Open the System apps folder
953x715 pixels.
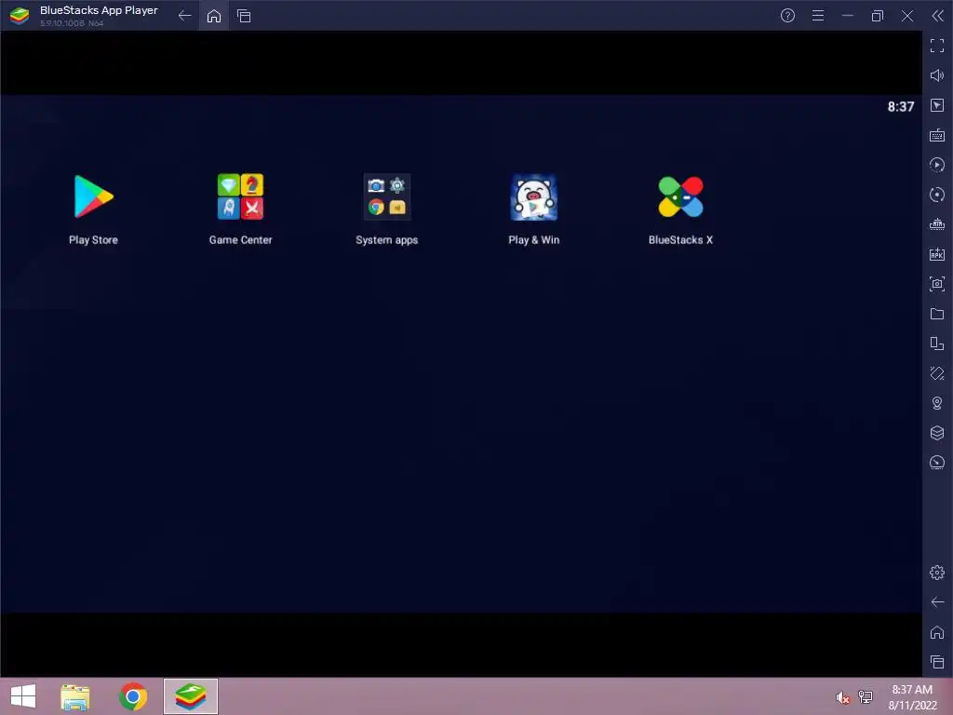point(386,196)
